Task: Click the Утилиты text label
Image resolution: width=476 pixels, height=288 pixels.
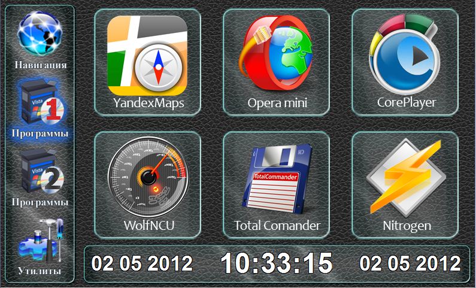Action: pos(41,271)
